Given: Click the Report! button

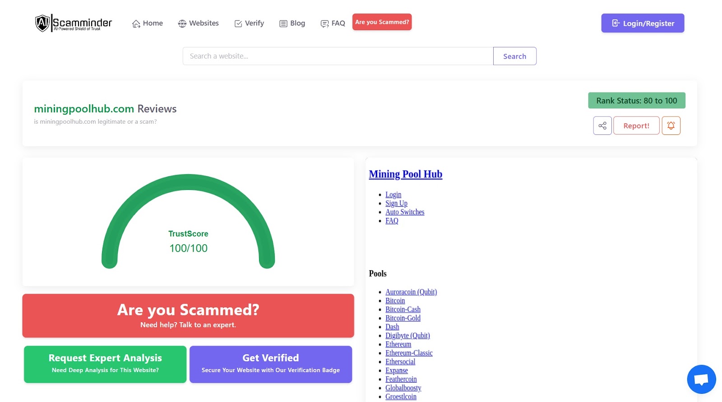Looking at the screenshot, I should click(636, 125).
